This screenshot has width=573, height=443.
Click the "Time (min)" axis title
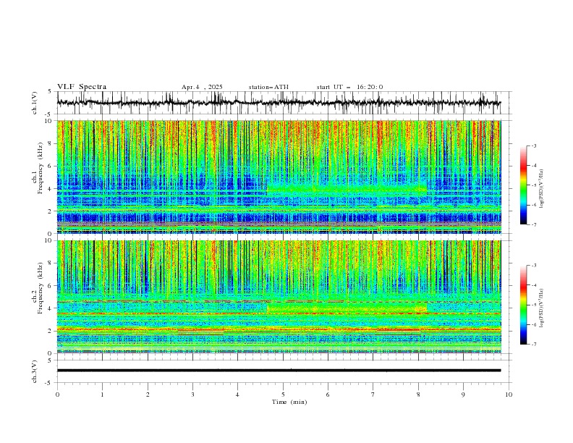coord(289,402)
